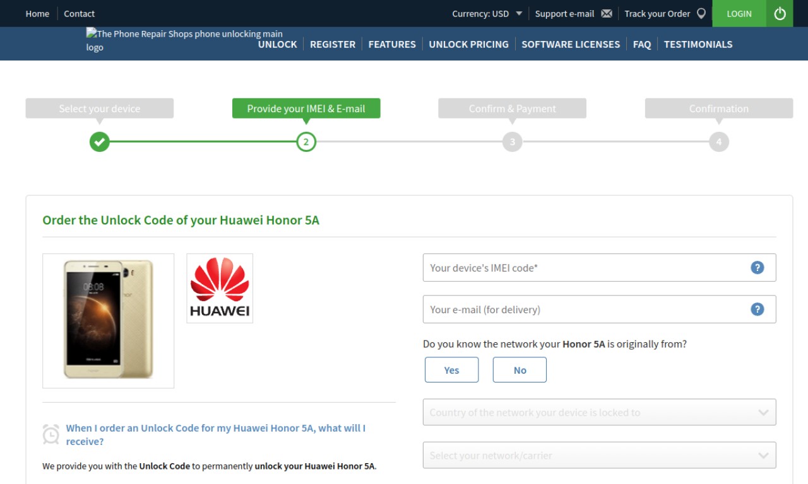Click the step 4 circle on the progress bar
Viewport: 808px width, 484px height.
point(719,142)
